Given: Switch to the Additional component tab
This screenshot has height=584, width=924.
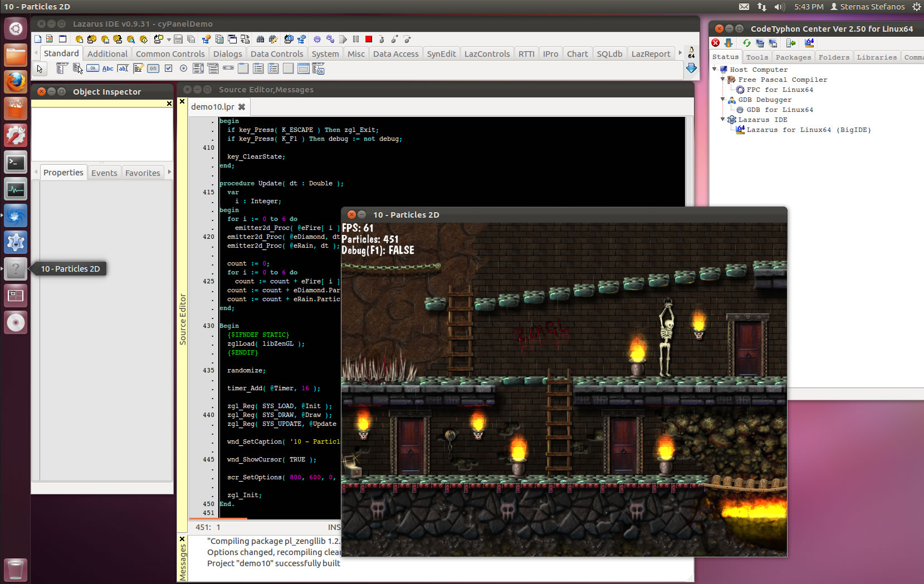Looking at the screenshot, I should pos(107,54).
